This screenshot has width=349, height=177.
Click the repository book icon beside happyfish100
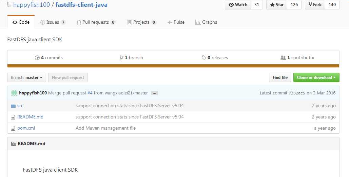9,4
